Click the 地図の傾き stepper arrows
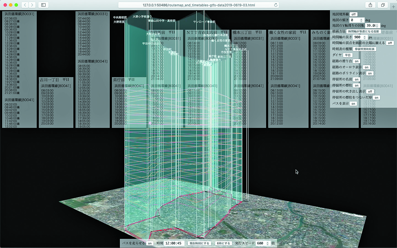The width and height of the screenshot is (397, 248). 361,20
